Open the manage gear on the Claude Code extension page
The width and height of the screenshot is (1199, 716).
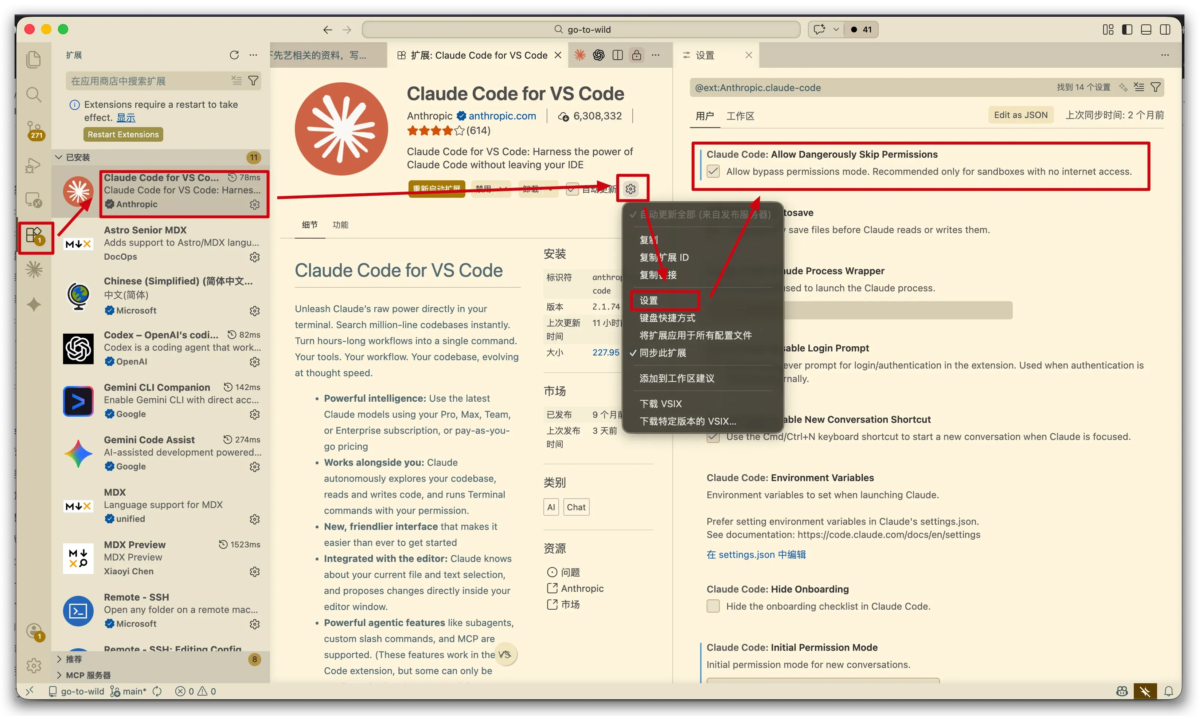630,189
